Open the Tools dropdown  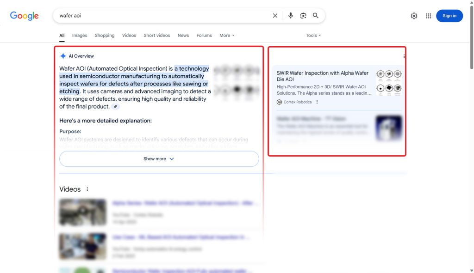point(313,35)
